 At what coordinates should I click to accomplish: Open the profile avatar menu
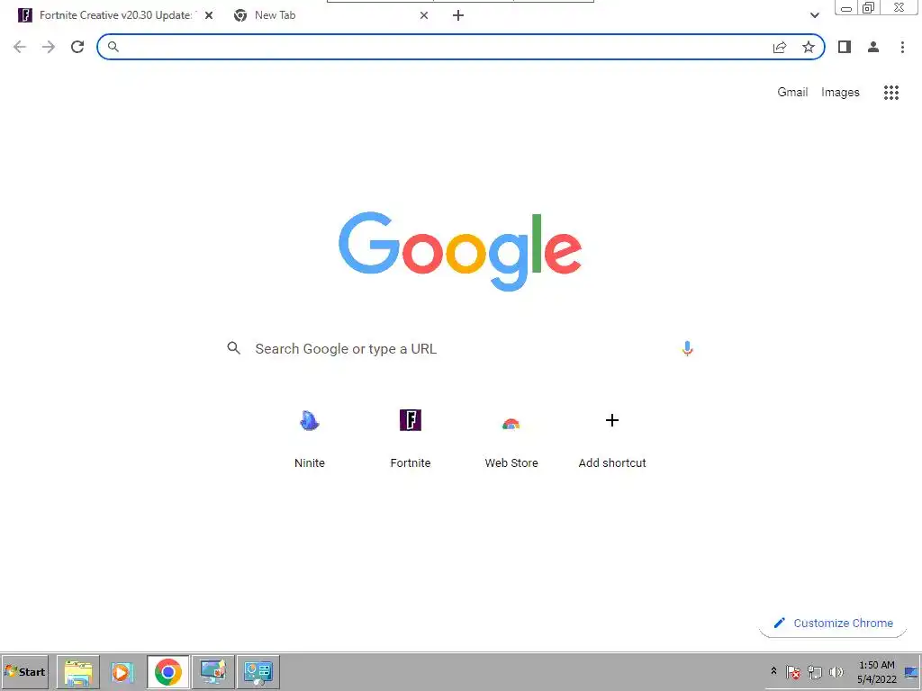[x=873, y=47]
